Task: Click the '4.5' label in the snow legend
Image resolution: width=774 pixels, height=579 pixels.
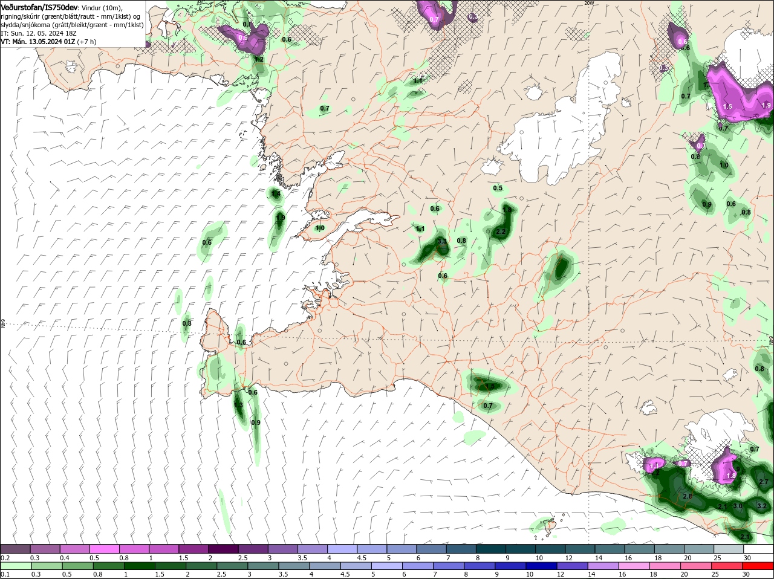Action: pyautogui.click(x=362, y=557)
